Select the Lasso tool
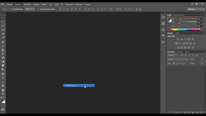Screen dimensions: 206x116 click(3, 26)
